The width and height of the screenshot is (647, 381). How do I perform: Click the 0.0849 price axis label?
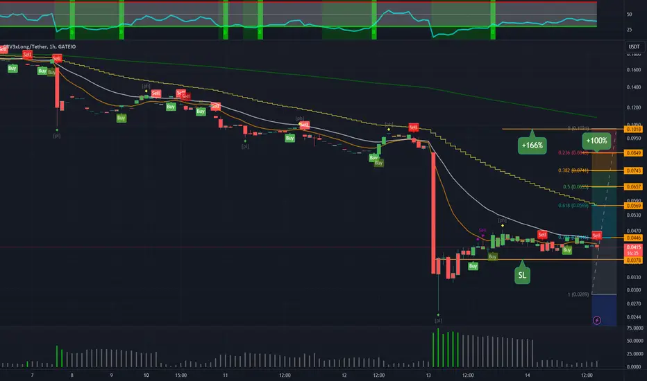[x=633, y=153]
